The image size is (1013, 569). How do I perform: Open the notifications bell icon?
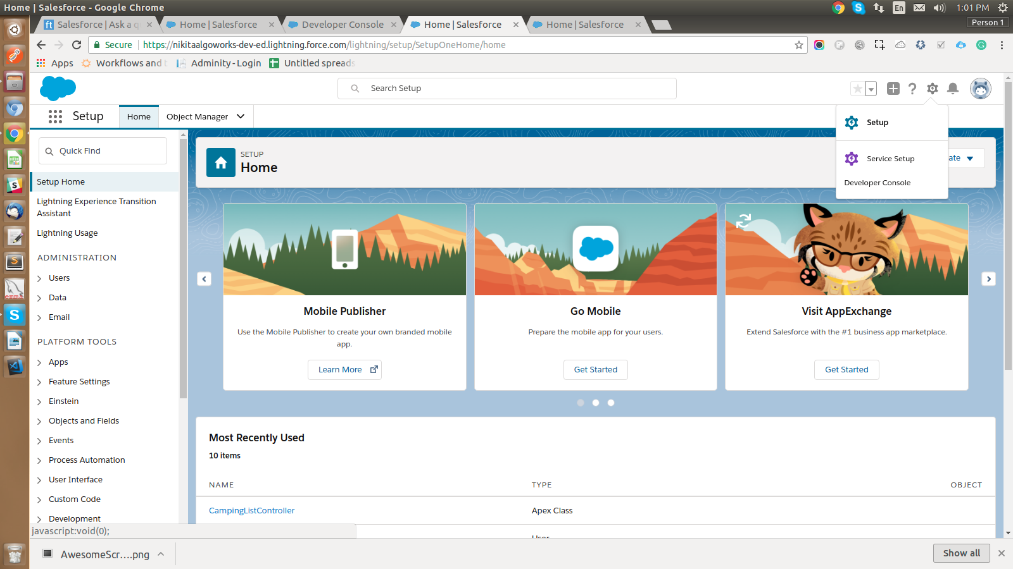coord(952,89)
